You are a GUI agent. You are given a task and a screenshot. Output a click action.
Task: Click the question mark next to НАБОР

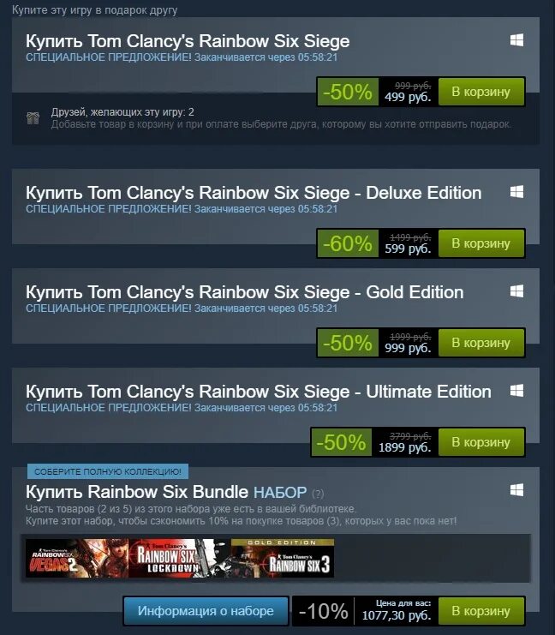(318, 494)
